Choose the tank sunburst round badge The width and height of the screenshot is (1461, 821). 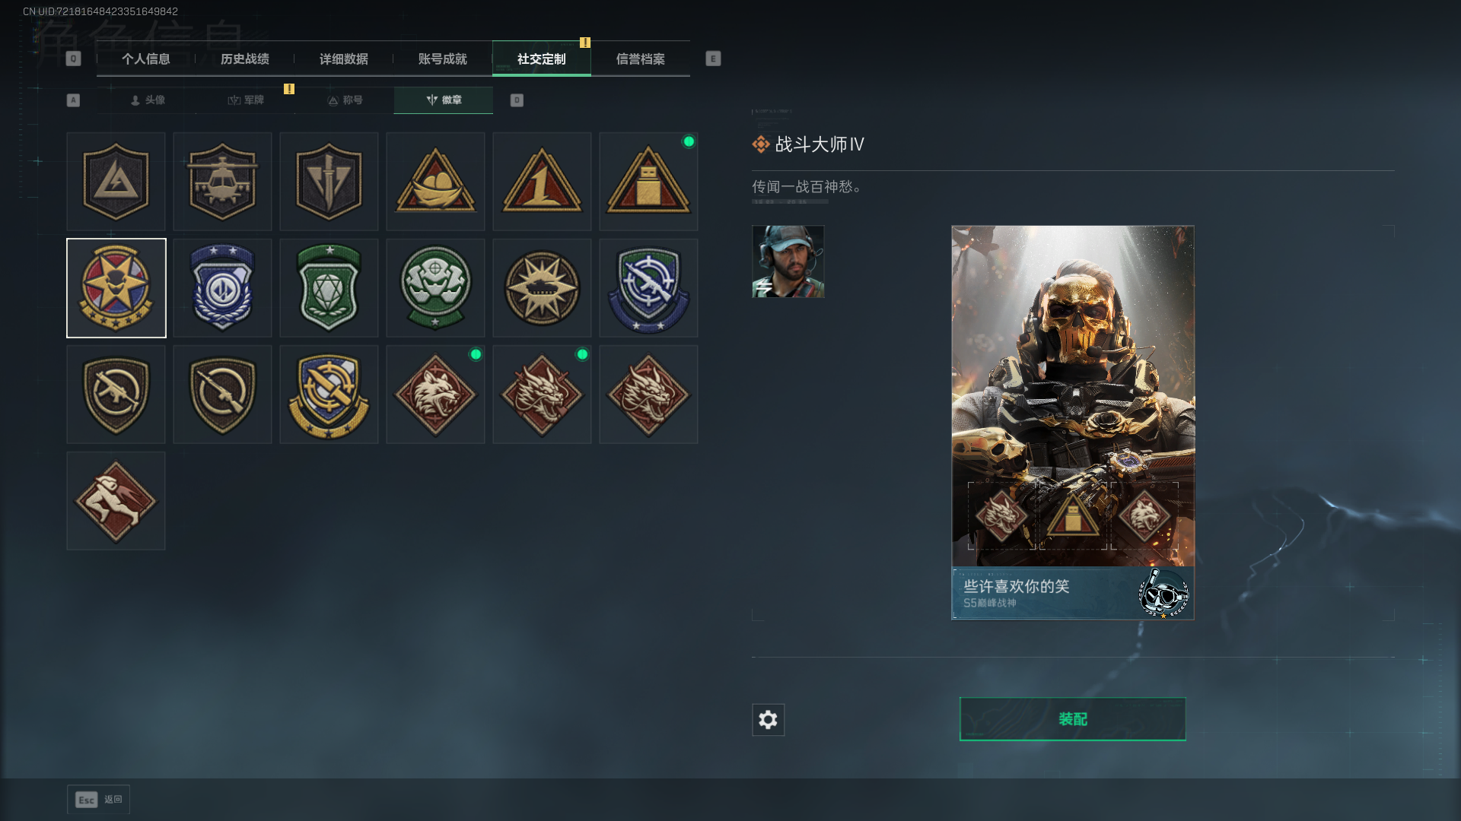542,288
